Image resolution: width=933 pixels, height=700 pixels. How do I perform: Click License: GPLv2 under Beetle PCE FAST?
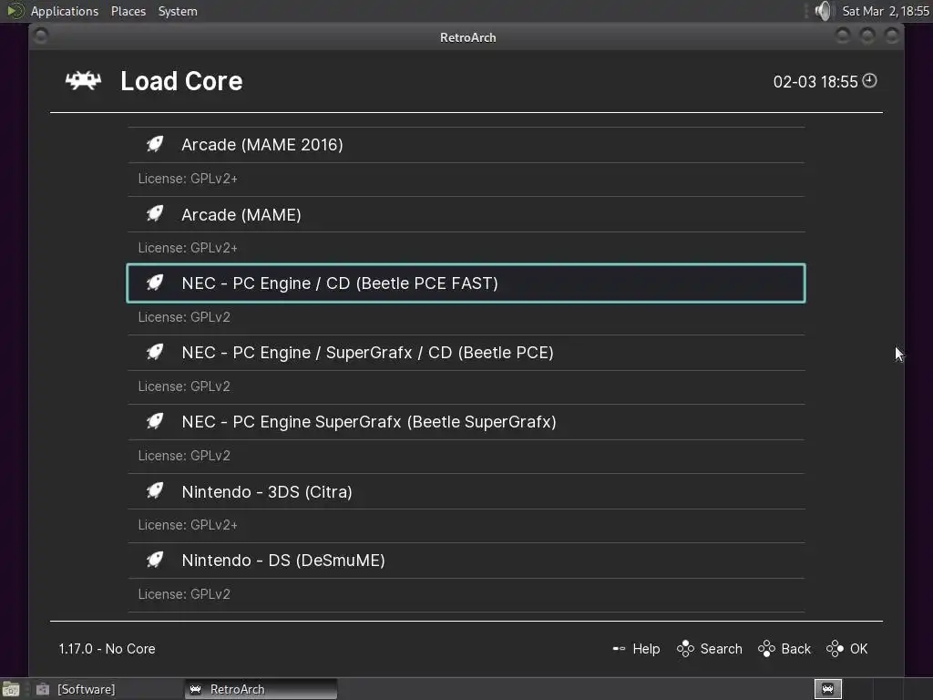pos(184,317)
